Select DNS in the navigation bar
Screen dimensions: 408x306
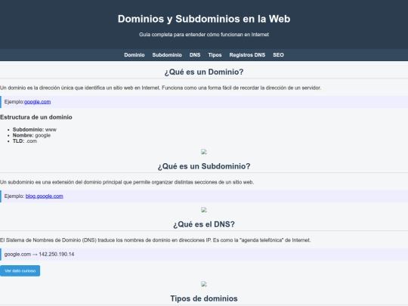coord(195,55)
